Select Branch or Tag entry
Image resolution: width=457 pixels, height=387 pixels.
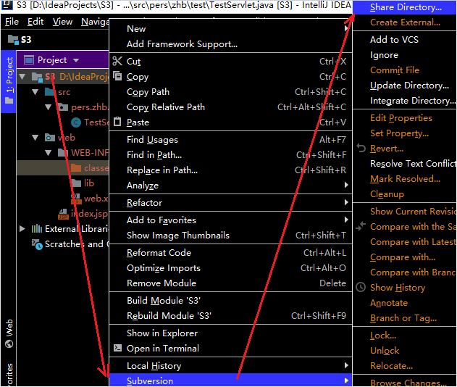pyautogui.click(x=404, y=318)
